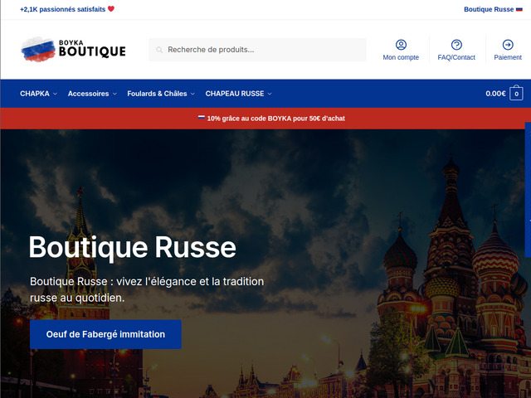Expand the CHAPKA menu chevron
Screen dimensions: 531x398
click(56, 95)
